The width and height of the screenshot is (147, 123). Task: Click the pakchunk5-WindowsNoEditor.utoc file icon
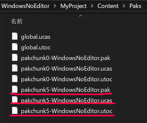pos(15,110)
